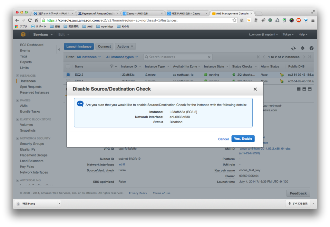
Task: Focus the Search Instances field
Action: [178, 57]
